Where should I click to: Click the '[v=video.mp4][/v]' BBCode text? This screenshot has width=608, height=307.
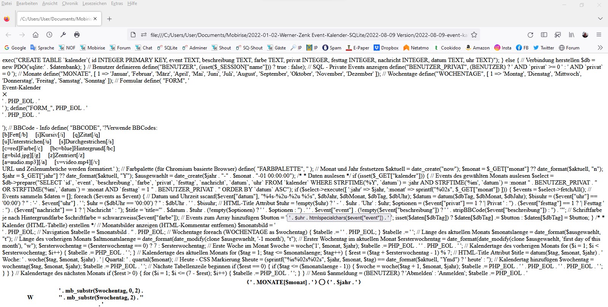tap(77, 162)
